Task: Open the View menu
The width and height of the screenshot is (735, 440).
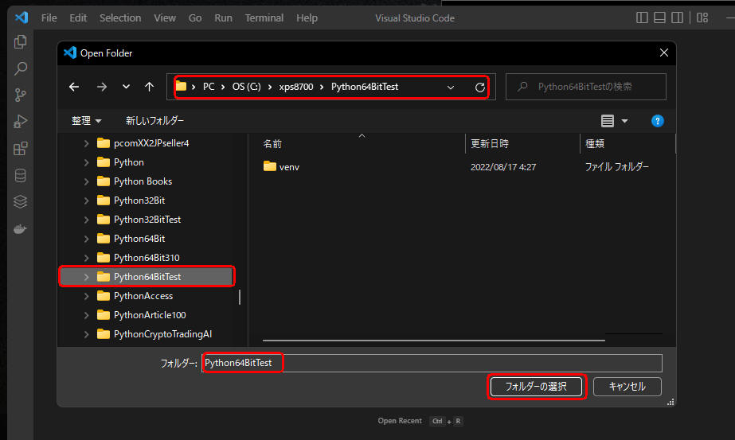Action: (165, 18)
